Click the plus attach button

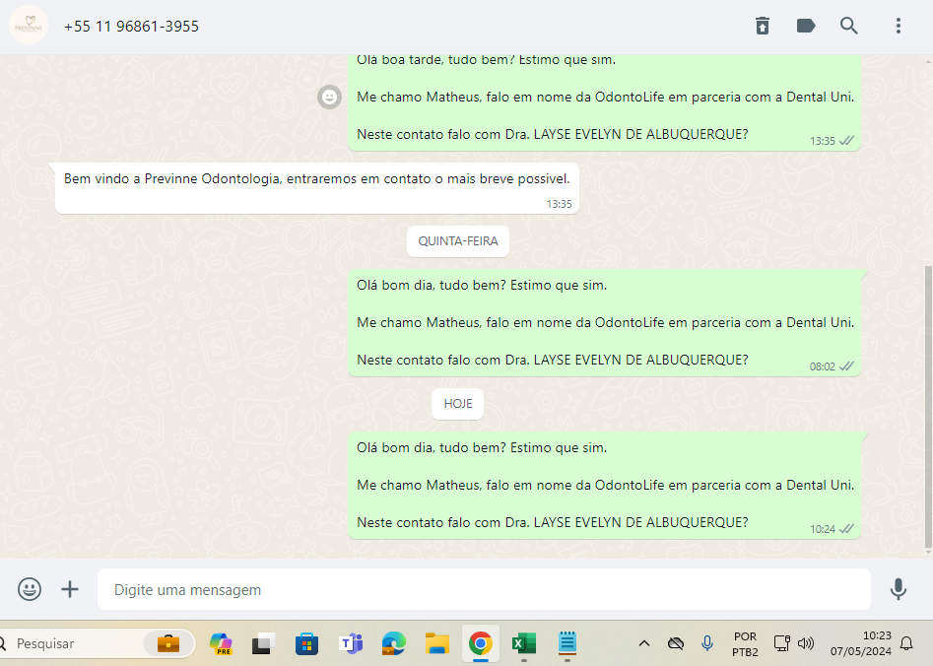point(70,589)
